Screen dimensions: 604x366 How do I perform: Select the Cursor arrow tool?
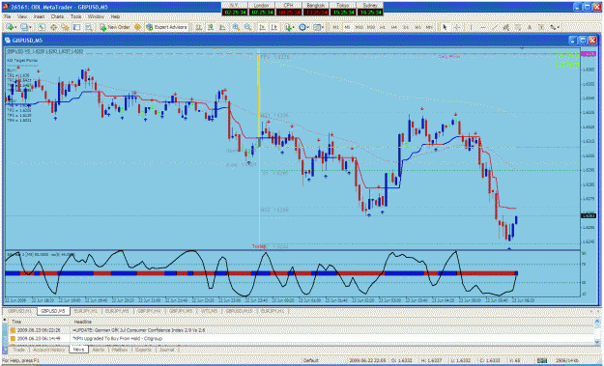tap(445, 27)
